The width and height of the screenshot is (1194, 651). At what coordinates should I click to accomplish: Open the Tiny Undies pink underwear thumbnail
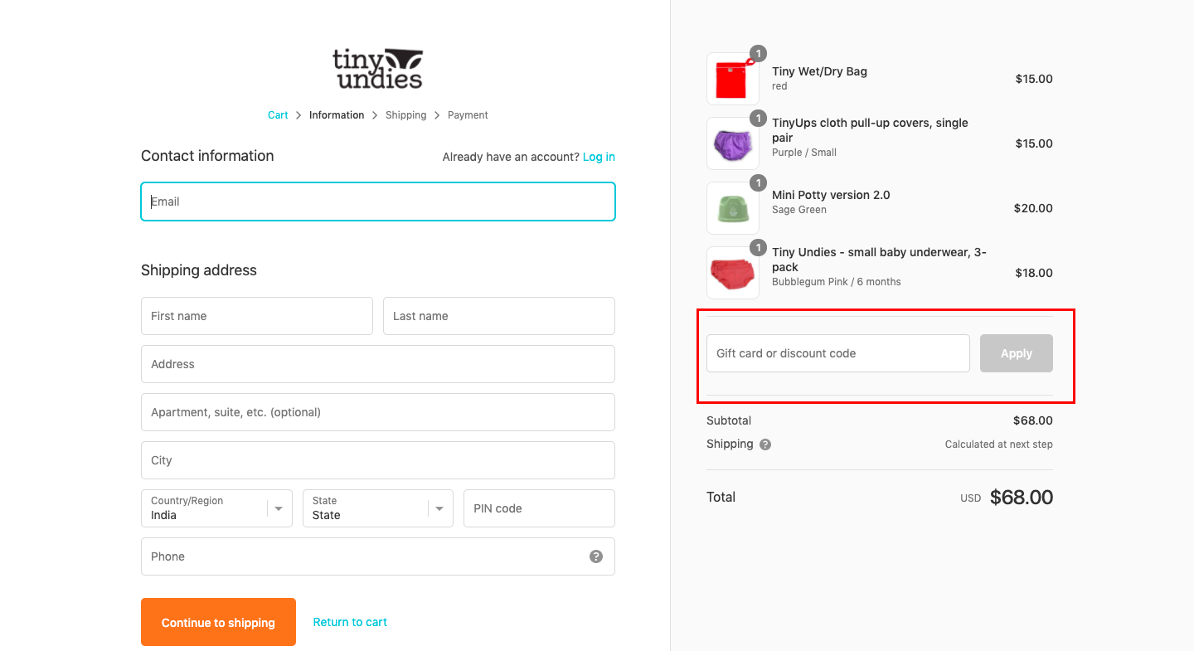tap(733, 273)
